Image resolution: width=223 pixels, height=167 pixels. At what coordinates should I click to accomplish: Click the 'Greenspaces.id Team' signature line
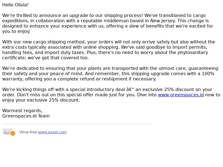(26, 116)
